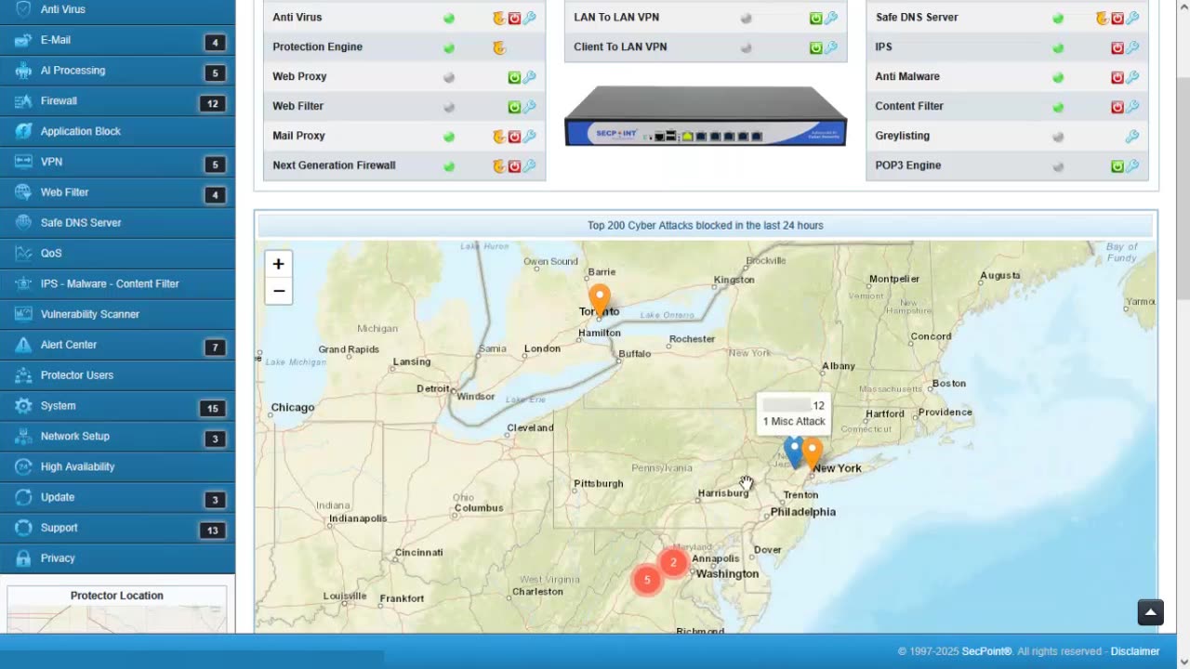Open Application Block in the sidebar

[117, 132]
